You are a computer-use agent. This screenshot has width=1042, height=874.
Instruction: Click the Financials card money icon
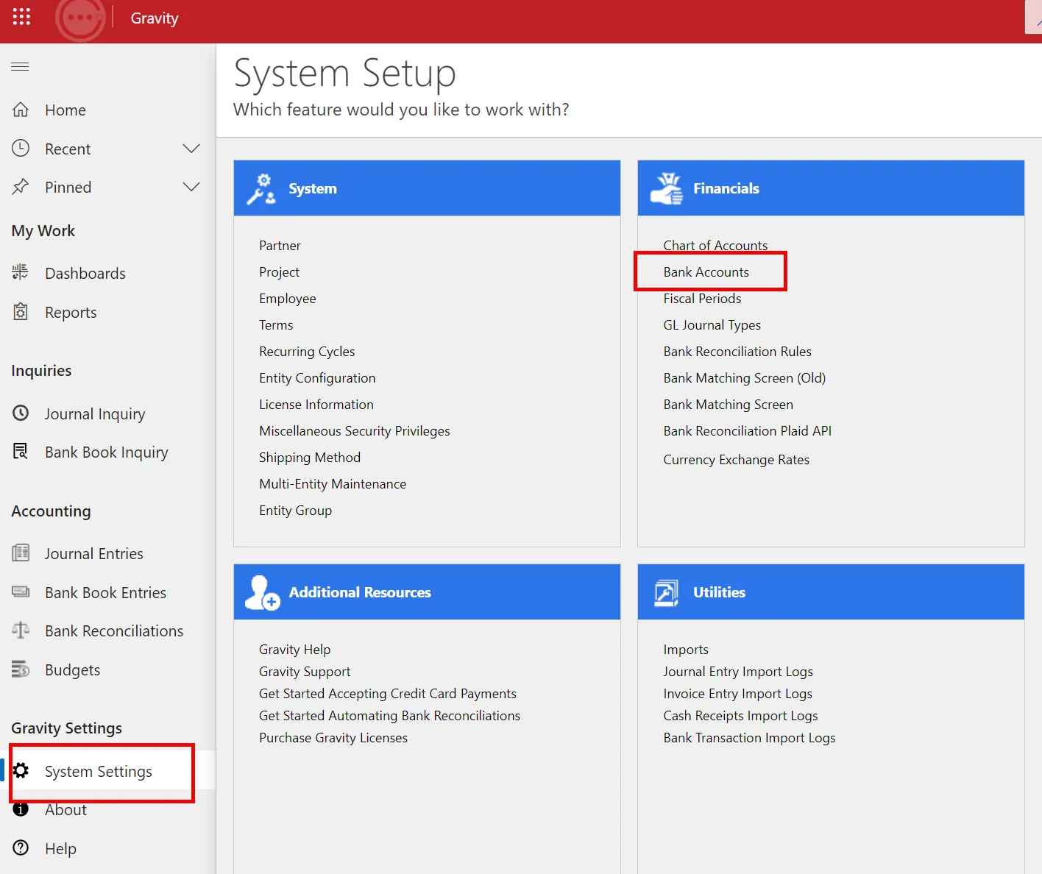667,188
